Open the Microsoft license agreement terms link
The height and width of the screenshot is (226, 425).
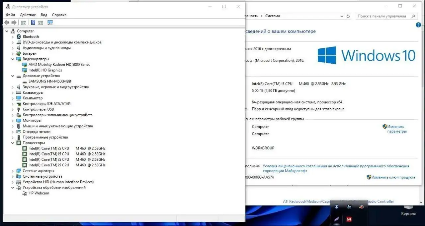[336, 168]
